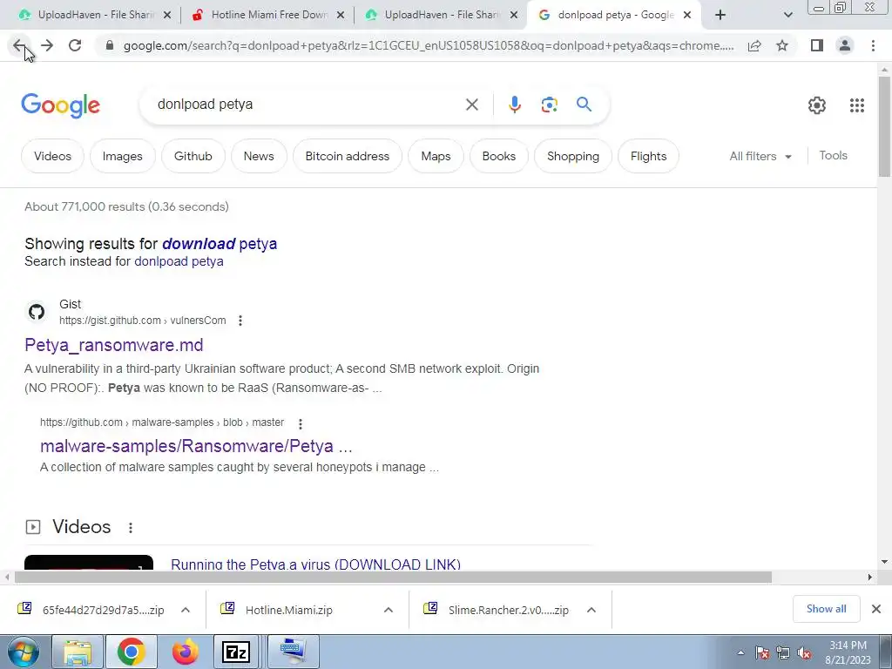Select the Books filter chip
The width and height of the screenshot is (892, 669).
[499, 156]
